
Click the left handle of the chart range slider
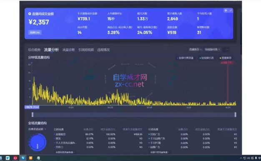[33, 115]
